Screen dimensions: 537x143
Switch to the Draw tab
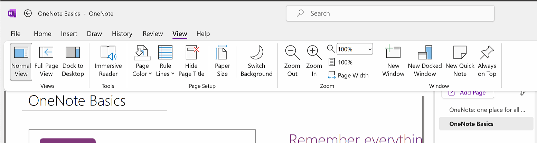(94, 34)
